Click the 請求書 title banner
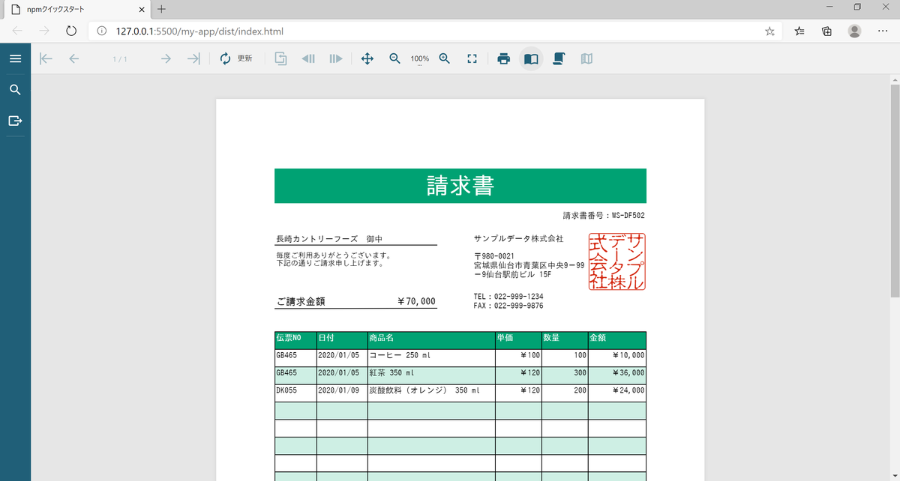Image resolution: width=900 pixels, height=481 pixels. coord(460,186)
